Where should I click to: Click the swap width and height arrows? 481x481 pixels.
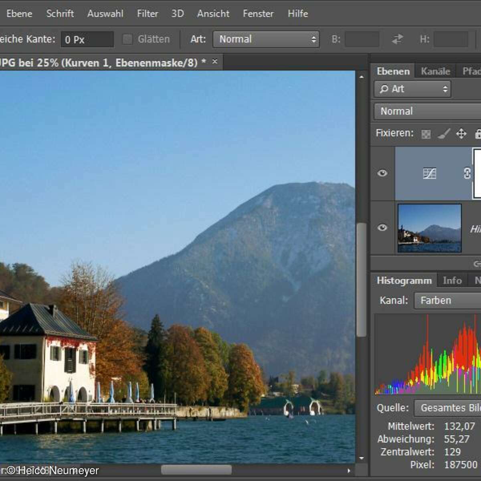(x=397, y=39)
